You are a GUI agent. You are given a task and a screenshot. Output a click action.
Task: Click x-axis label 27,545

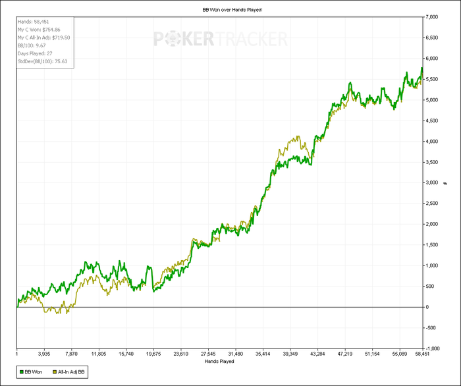208,354
